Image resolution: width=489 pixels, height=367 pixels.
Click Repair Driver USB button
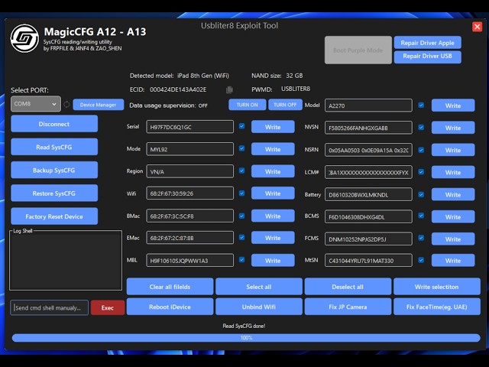click(x=428, y=57)
